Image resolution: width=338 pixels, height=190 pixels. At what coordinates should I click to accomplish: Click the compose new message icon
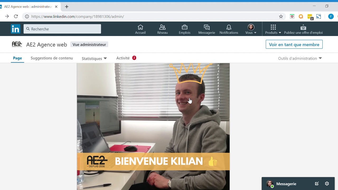coord(317,184)
